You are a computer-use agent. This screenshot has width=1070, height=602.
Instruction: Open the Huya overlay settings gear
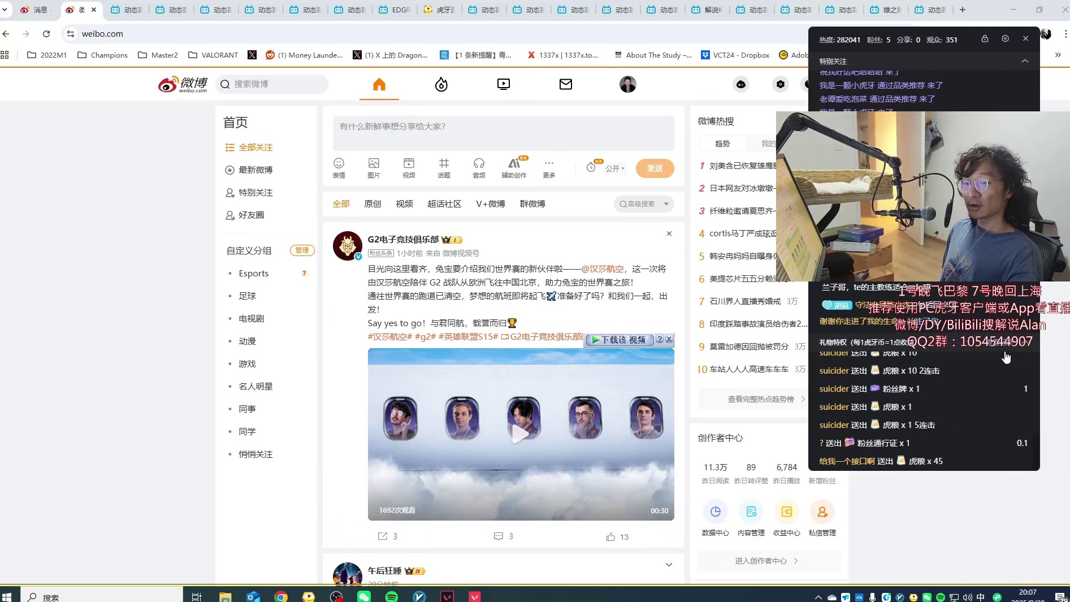point(1005,38)
